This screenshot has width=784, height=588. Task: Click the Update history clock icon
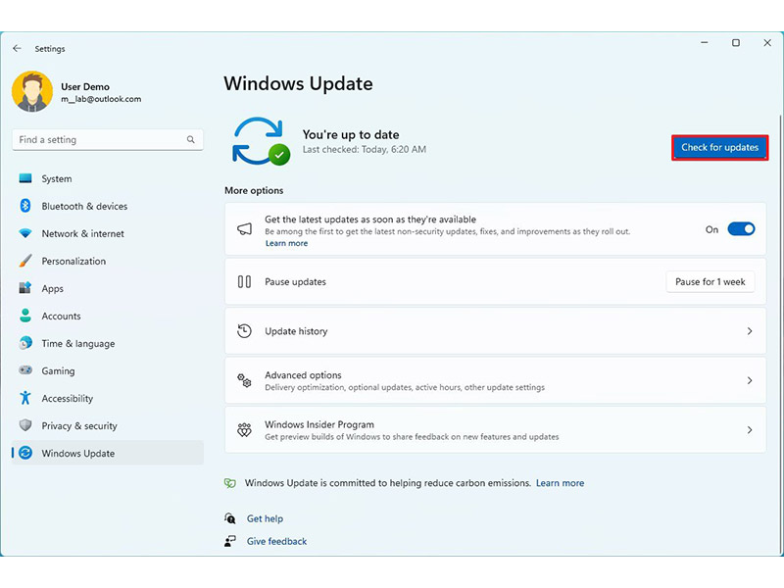244,331
